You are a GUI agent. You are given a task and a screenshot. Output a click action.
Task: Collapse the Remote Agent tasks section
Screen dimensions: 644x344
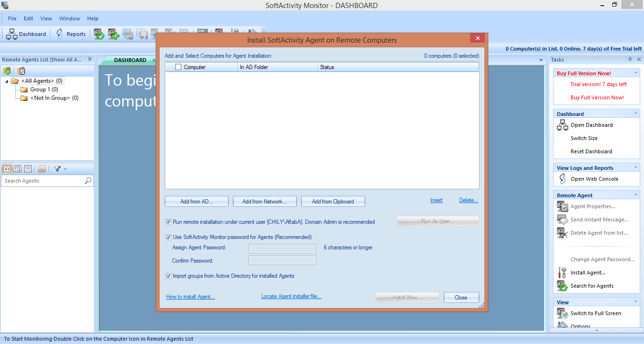click(x=635, y=195)
